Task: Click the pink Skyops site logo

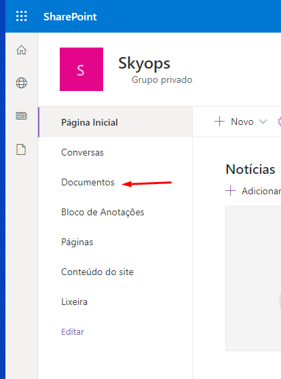Action: click(81, 69)
